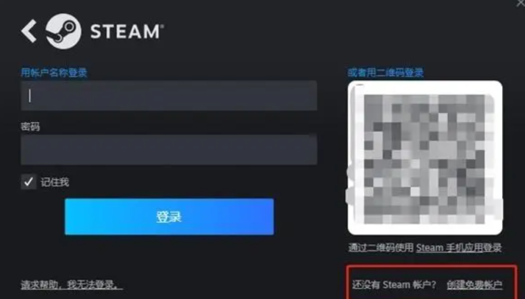
Task: Click the 或者用二维码登录 heading
Action: pyautogui.click(x=386, y=72)
